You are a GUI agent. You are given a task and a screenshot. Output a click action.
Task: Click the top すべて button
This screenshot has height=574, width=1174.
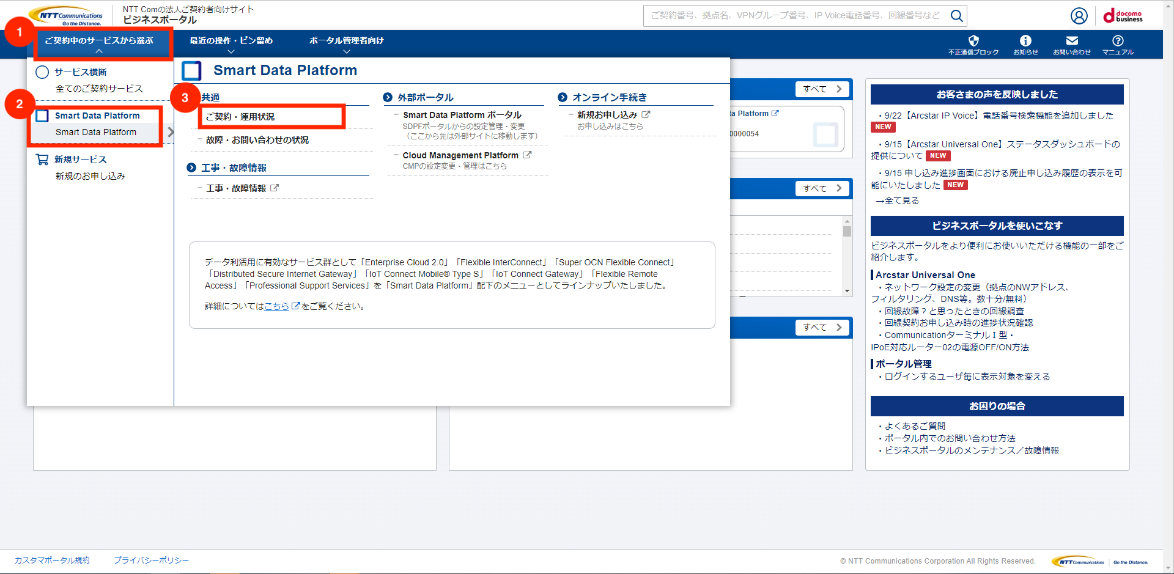click(x=822, y=89)
